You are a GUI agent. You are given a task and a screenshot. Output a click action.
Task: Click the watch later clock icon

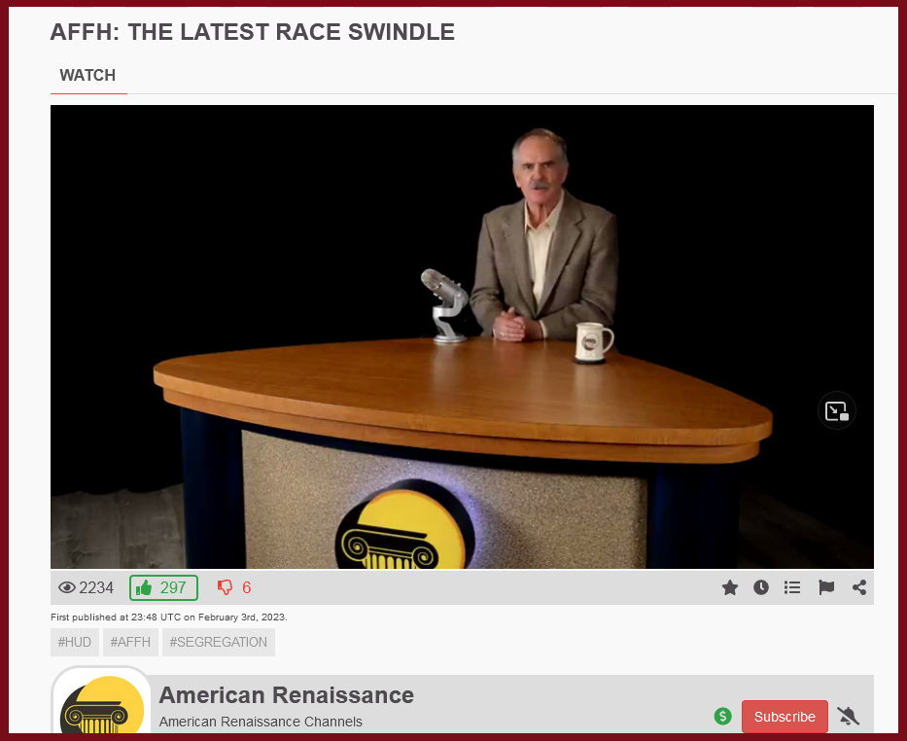click(x=761, y=587)
